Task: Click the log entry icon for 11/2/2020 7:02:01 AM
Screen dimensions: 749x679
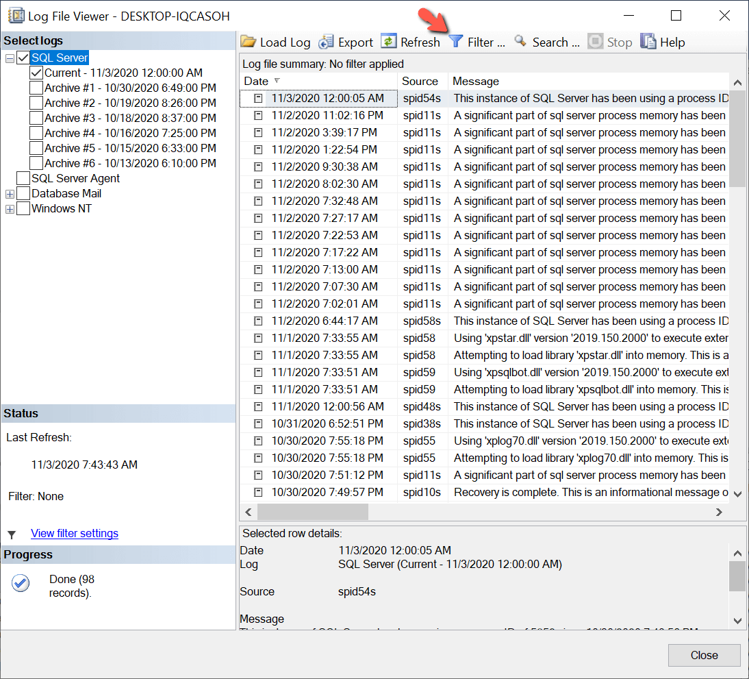Action: [258, 304]
